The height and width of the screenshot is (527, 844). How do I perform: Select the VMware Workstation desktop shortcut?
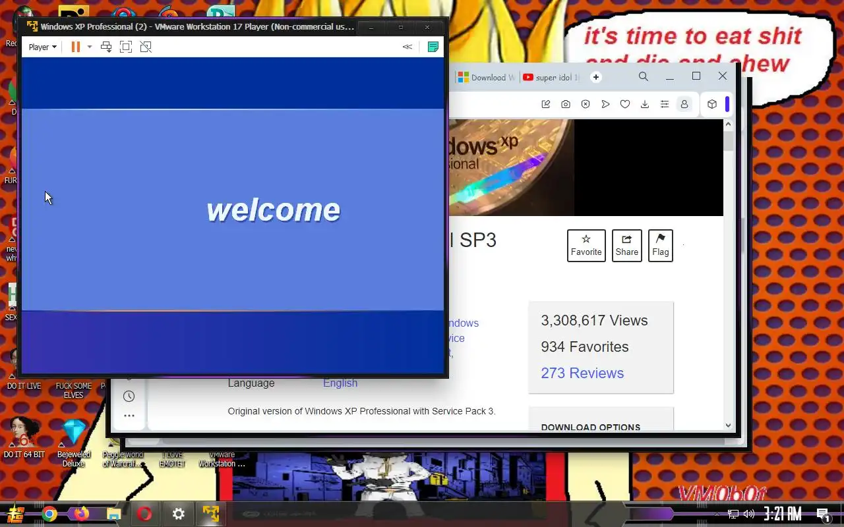coord(222,459)
